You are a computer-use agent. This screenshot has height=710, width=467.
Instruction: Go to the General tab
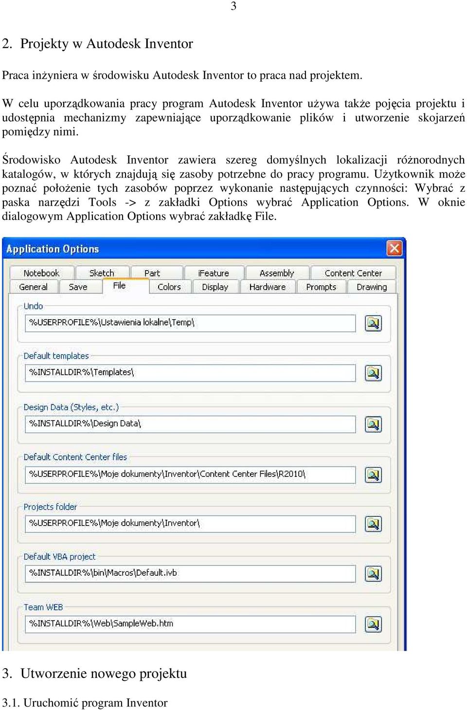click(x=34, y=287)
